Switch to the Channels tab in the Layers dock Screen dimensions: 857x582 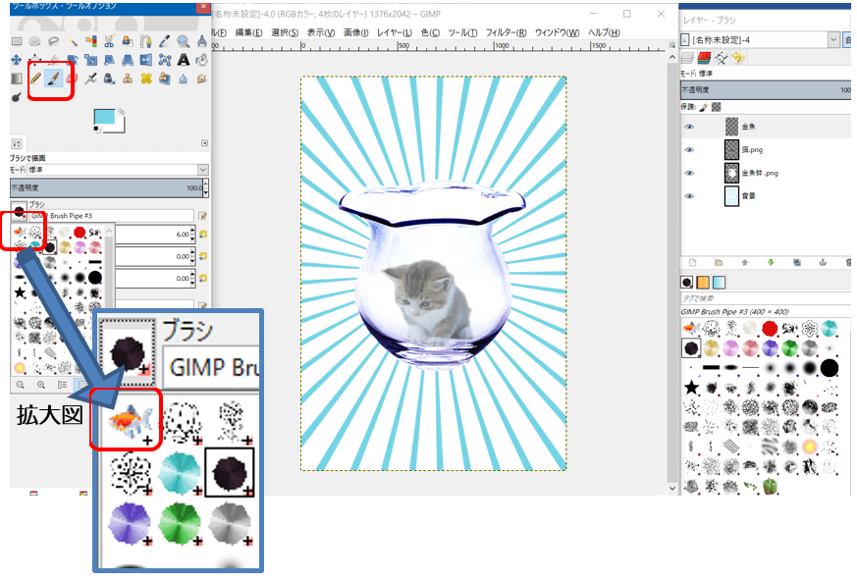[704, 58]
